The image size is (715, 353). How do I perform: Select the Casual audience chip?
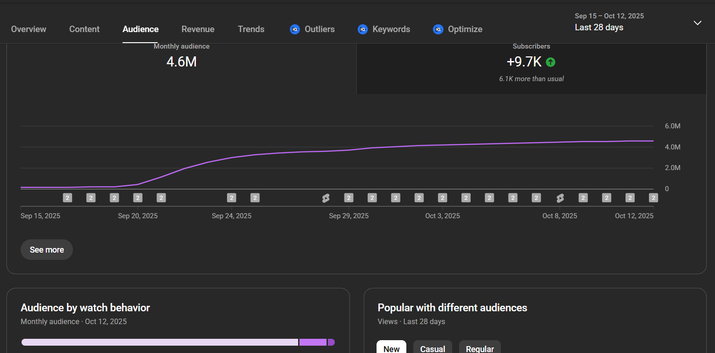click(432, 348)
